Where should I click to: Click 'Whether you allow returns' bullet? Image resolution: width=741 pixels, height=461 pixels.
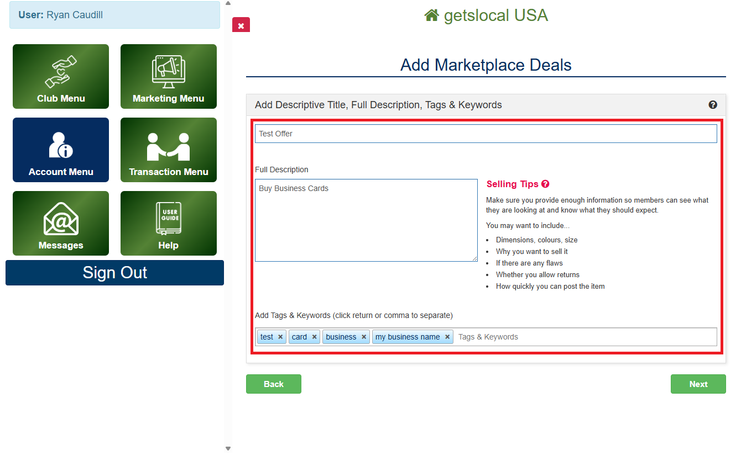538,274
